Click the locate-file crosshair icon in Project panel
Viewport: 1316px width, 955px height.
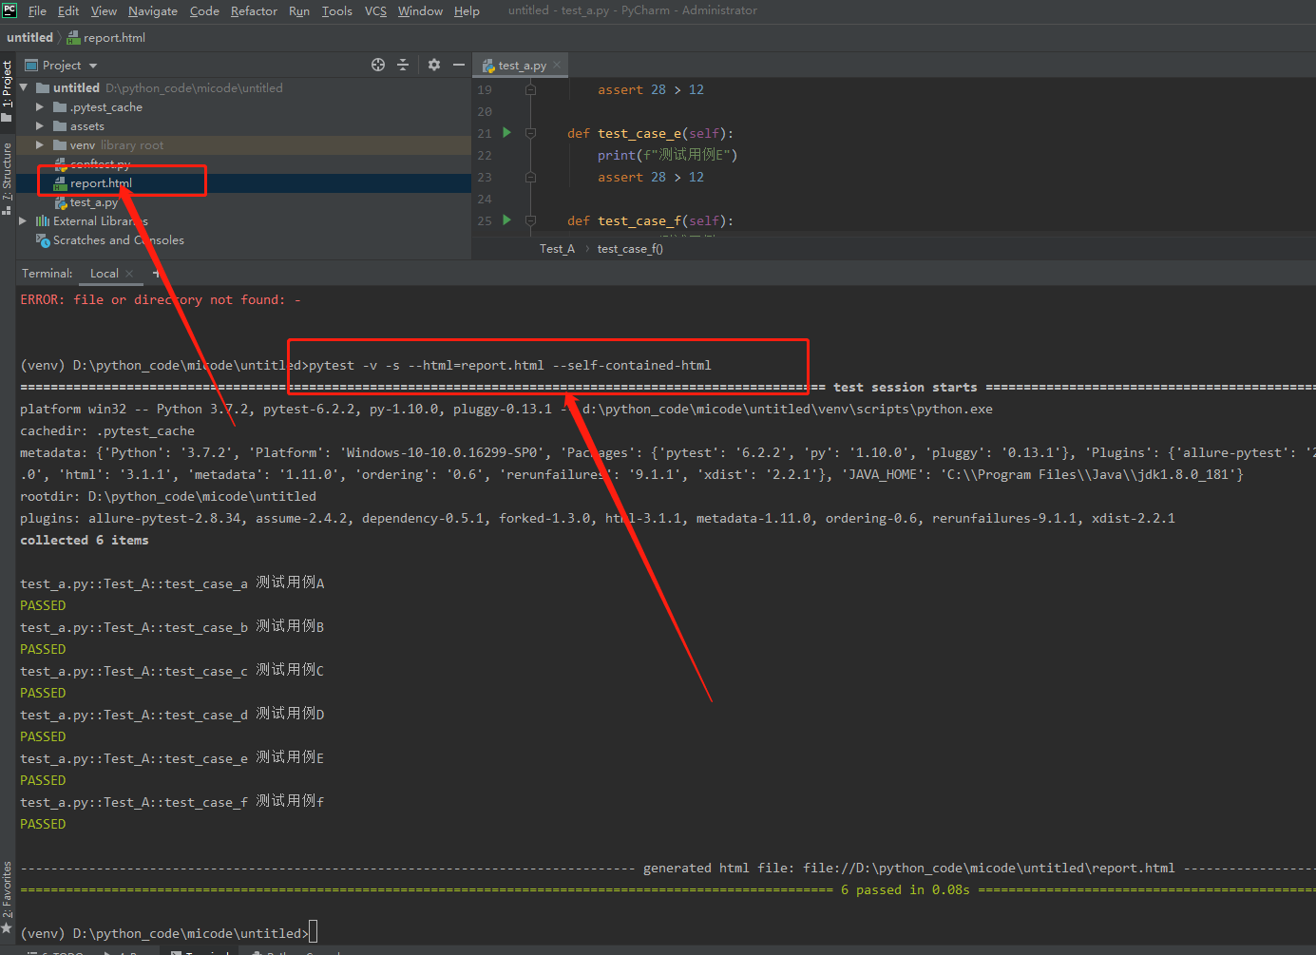tap(378, 65)
